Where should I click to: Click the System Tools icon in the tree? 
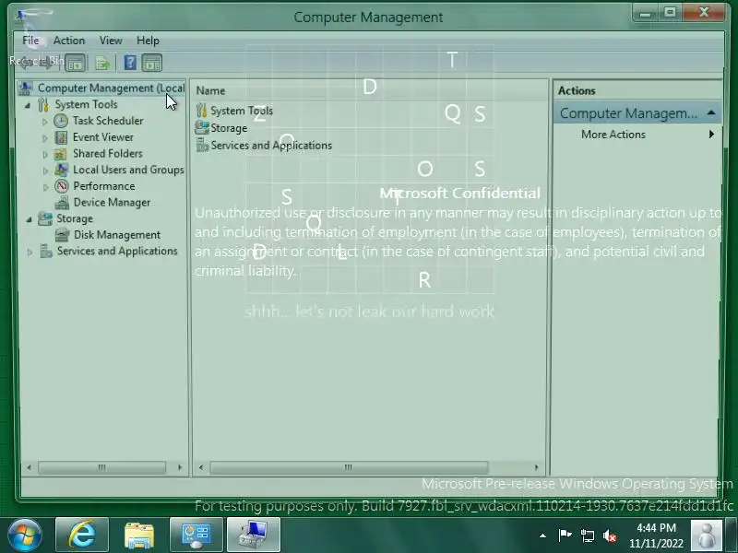[43, 104]
